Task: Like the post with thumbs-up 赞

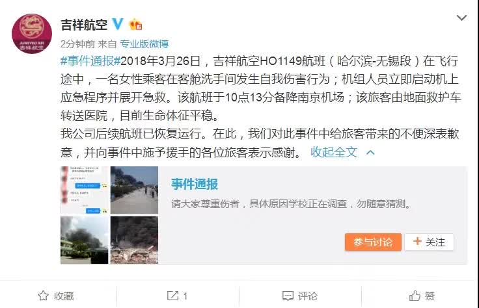Action: (415, 296)
